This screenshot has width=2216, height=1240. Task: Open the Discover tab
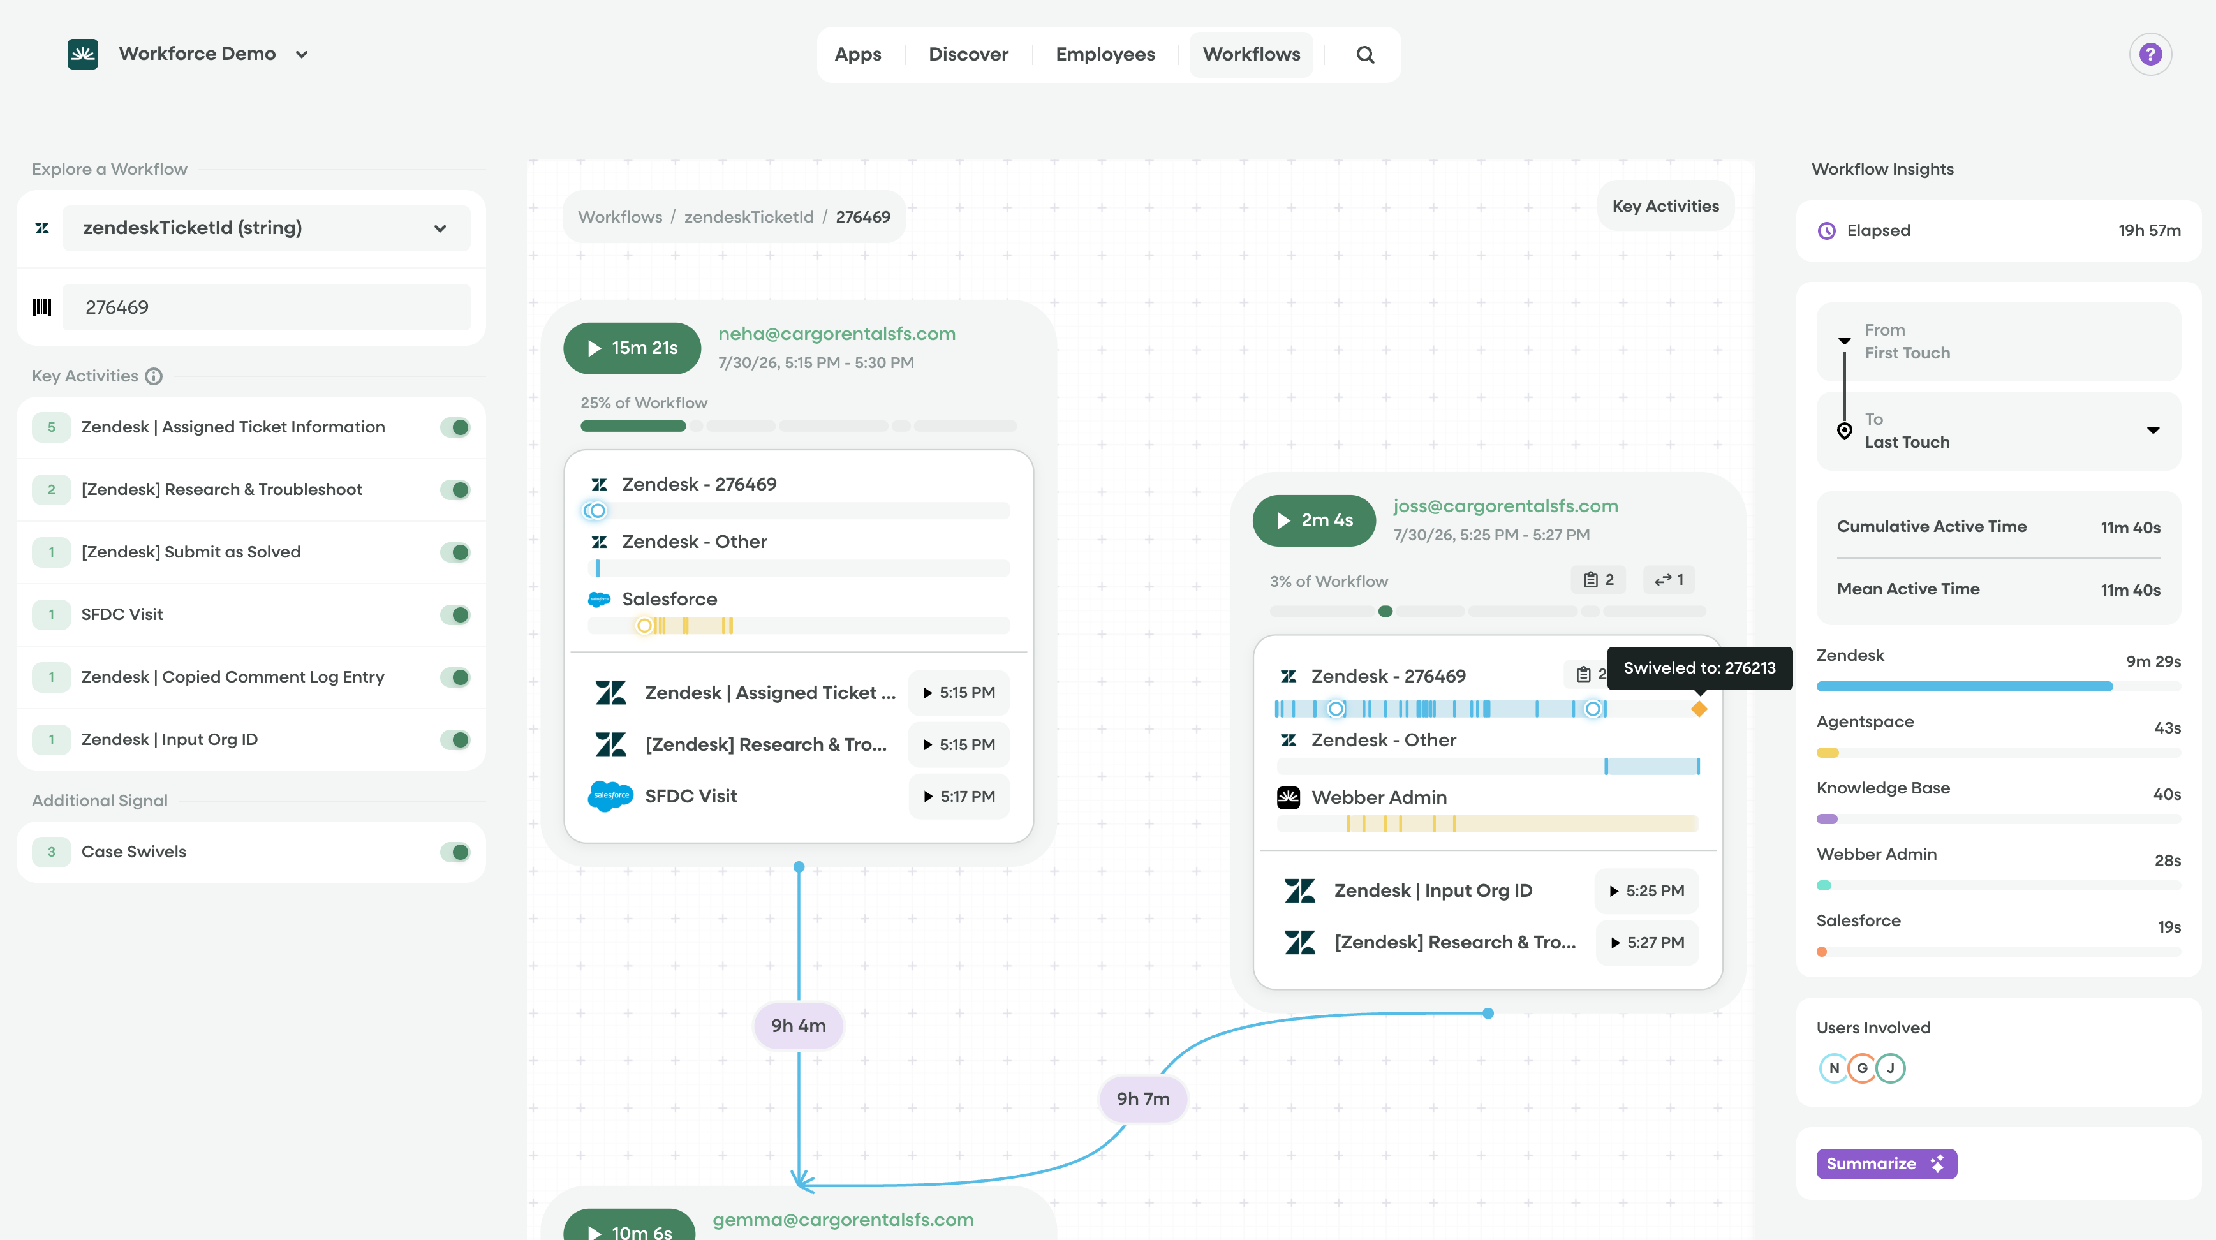tap(968, 54)
